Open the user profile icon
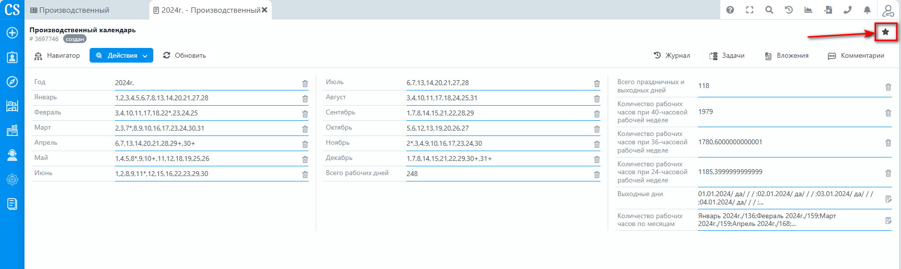This screenshot has width=901, height=269. pyautogui.click(x=888, y=10)
